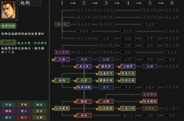Image resolution: width=184 pixels, height=121 pixels.
Task: Click the 良马育种 technology node
Action: coord(62,52)
